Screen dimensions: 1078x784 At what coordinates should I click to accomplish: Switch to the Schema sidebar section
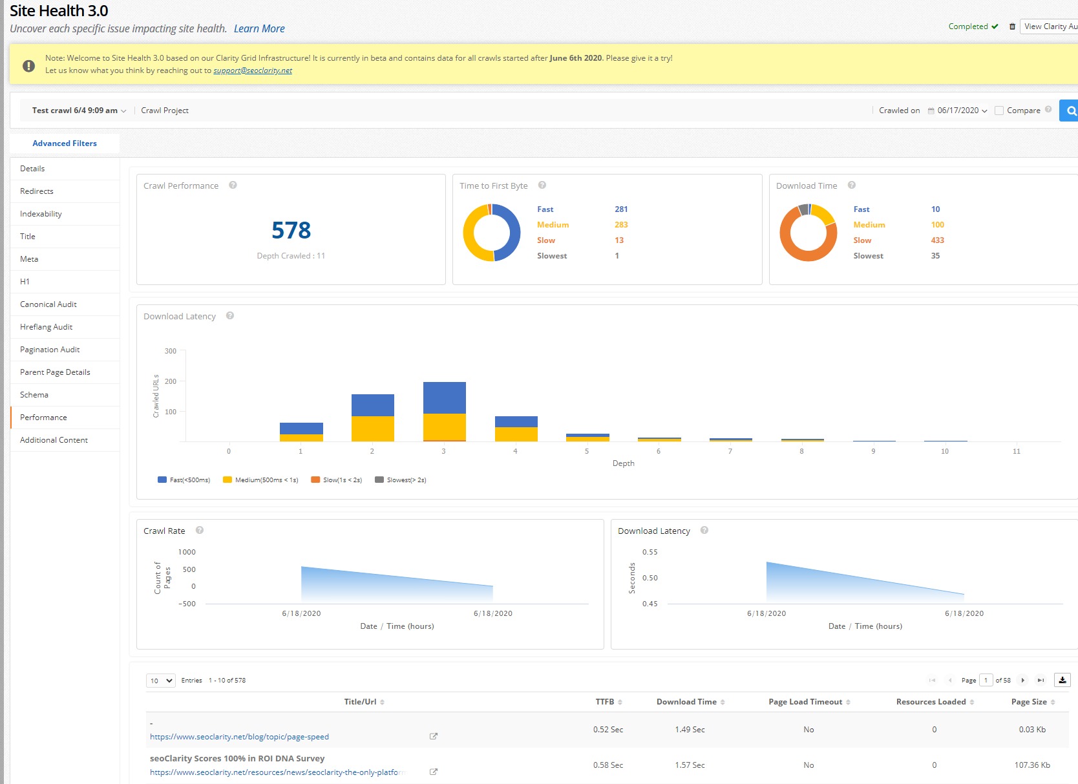(34, 395)
